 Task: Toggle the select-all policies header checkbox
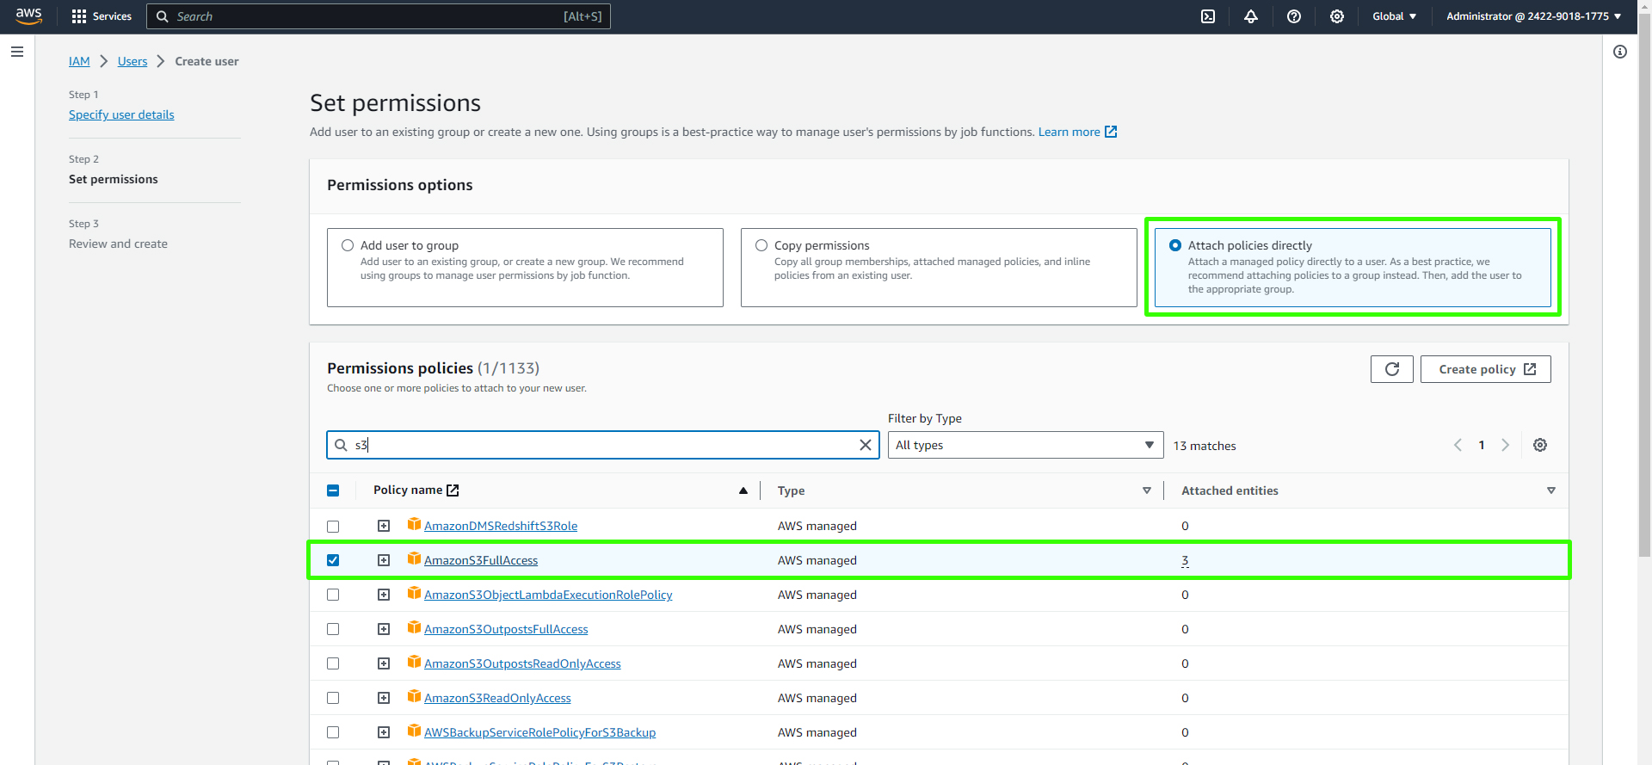(333, 490)
